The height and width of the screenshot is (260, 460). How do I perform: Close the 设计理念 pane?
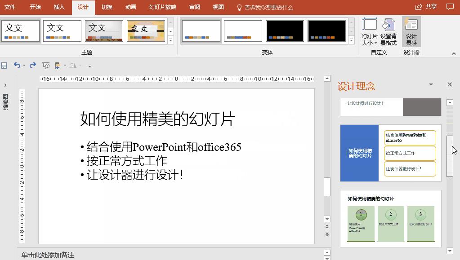[449, 84]
